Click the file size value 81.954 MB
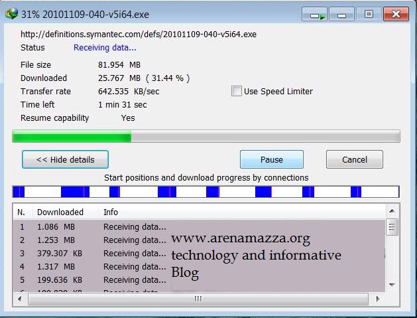This screenshot has height=318, width=417. point(119,64)
